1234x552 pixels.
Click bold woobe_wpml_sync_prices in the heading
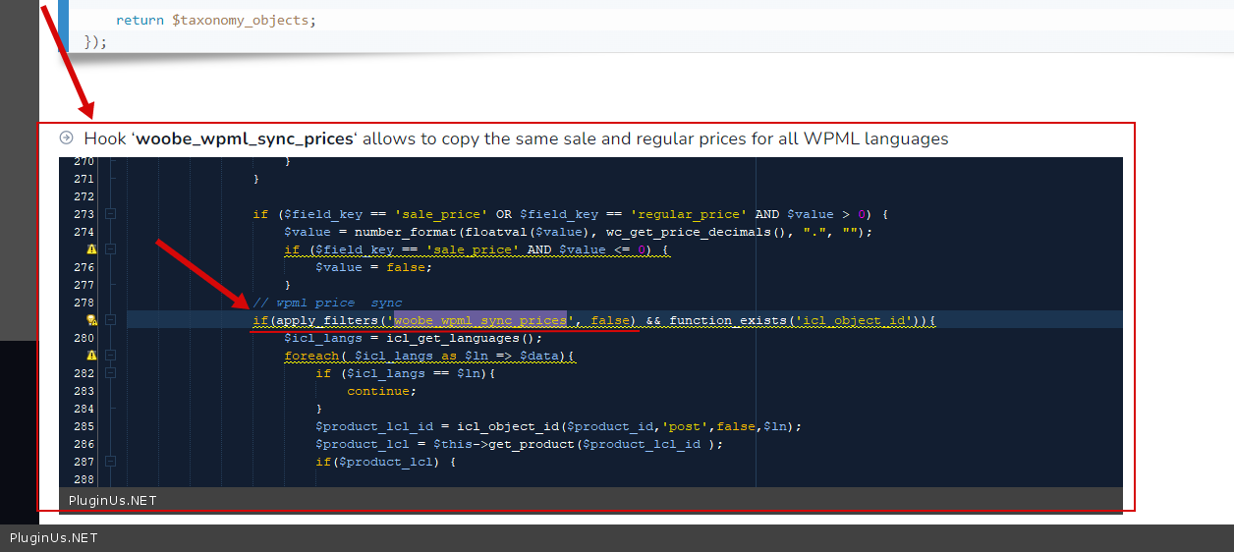point(244,138)
